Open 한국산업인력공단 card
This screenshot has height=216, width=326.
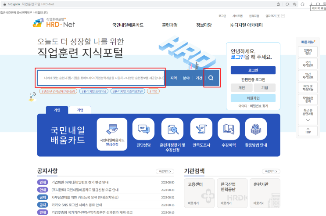click(x=232, y=193)
